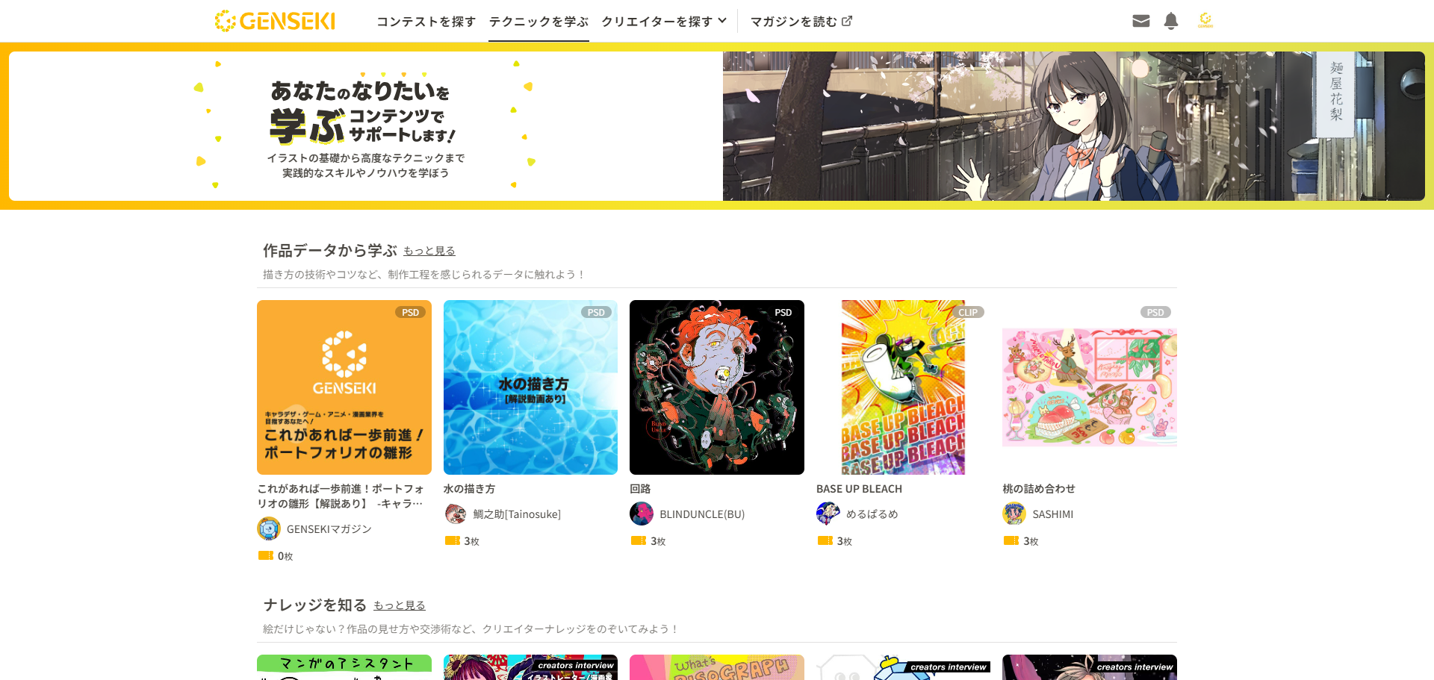1434x680 pixels.
Task: Open the BASE UP BLEACH artwork thumbnail
Action: pos(903,387)
